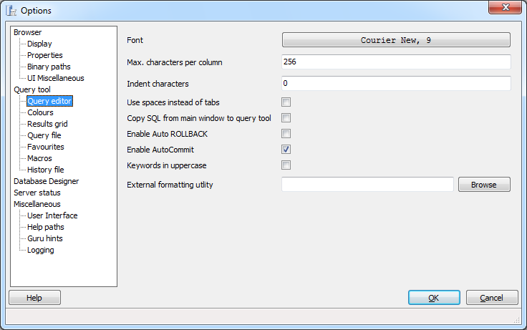Focus the Indent characters input field
The height and width of the screenshot is (330, 527).
click(396, 84)
